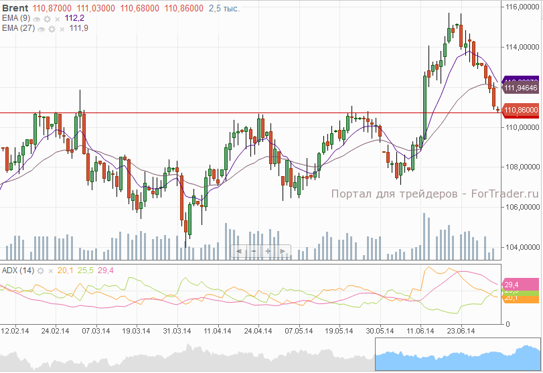The image size is (543, 373).
Task: Click the low price value 110,68000
Action: coord(139,8)
